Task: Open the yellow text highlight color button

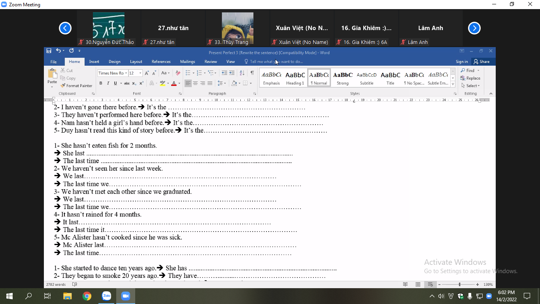Action: [162, 83]
